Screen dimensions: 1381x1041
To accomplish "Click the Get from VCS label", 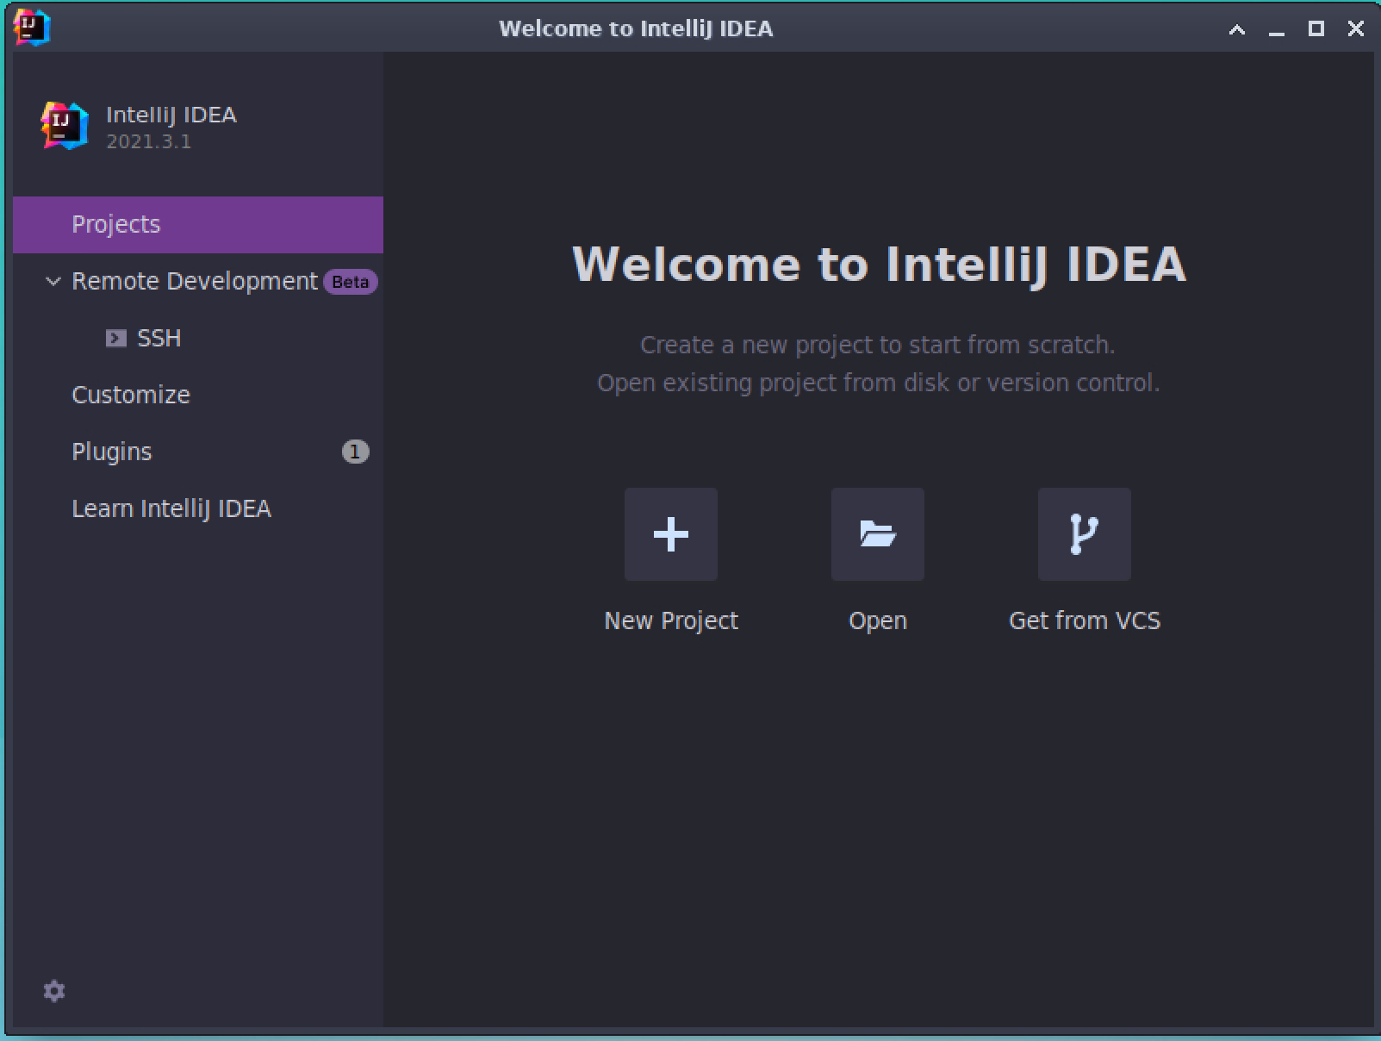I will (x=1085, y=620).
